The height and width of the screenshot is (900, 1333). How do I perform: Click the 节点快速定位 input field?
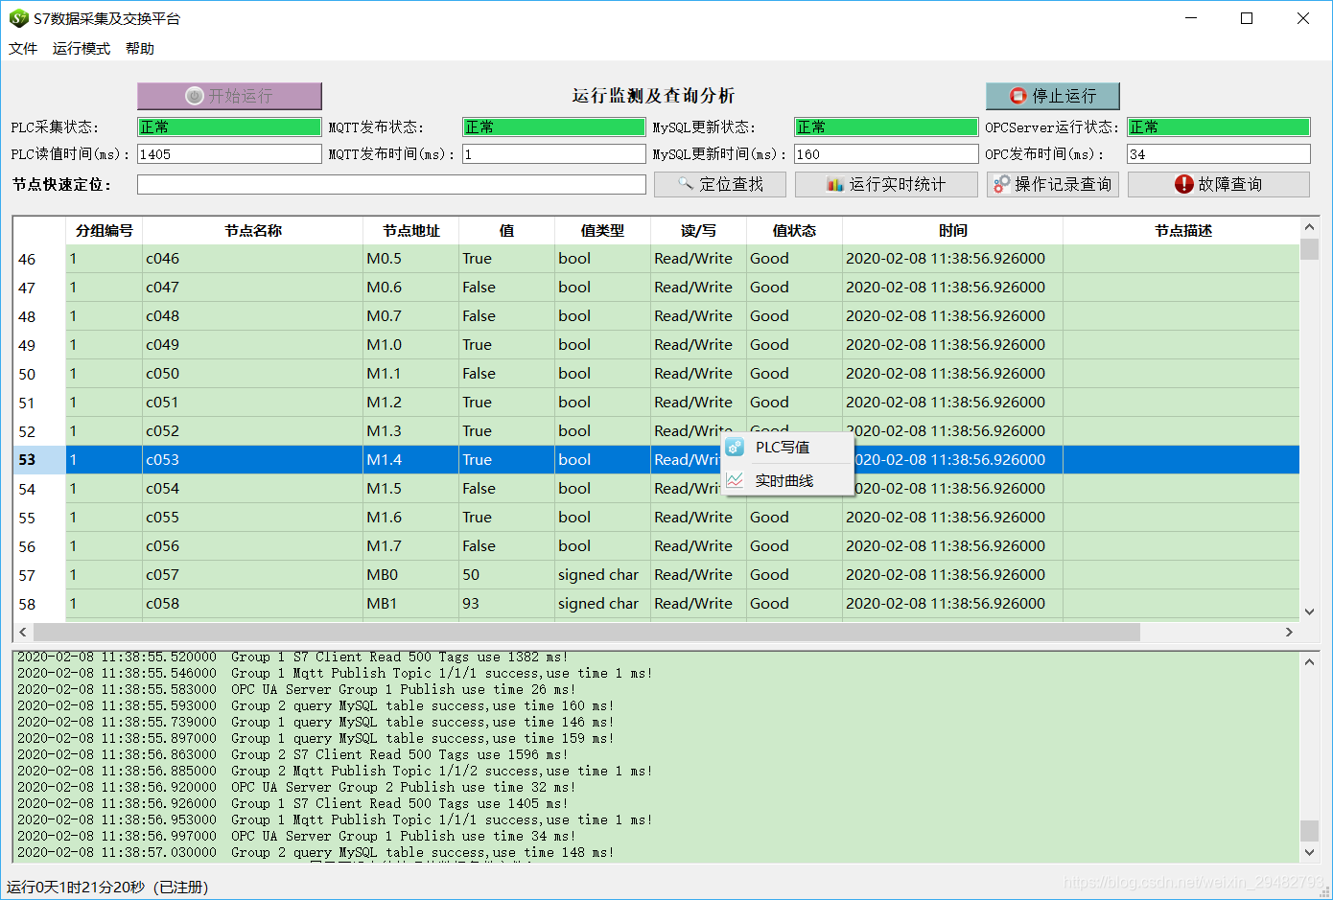pos(391,184)
